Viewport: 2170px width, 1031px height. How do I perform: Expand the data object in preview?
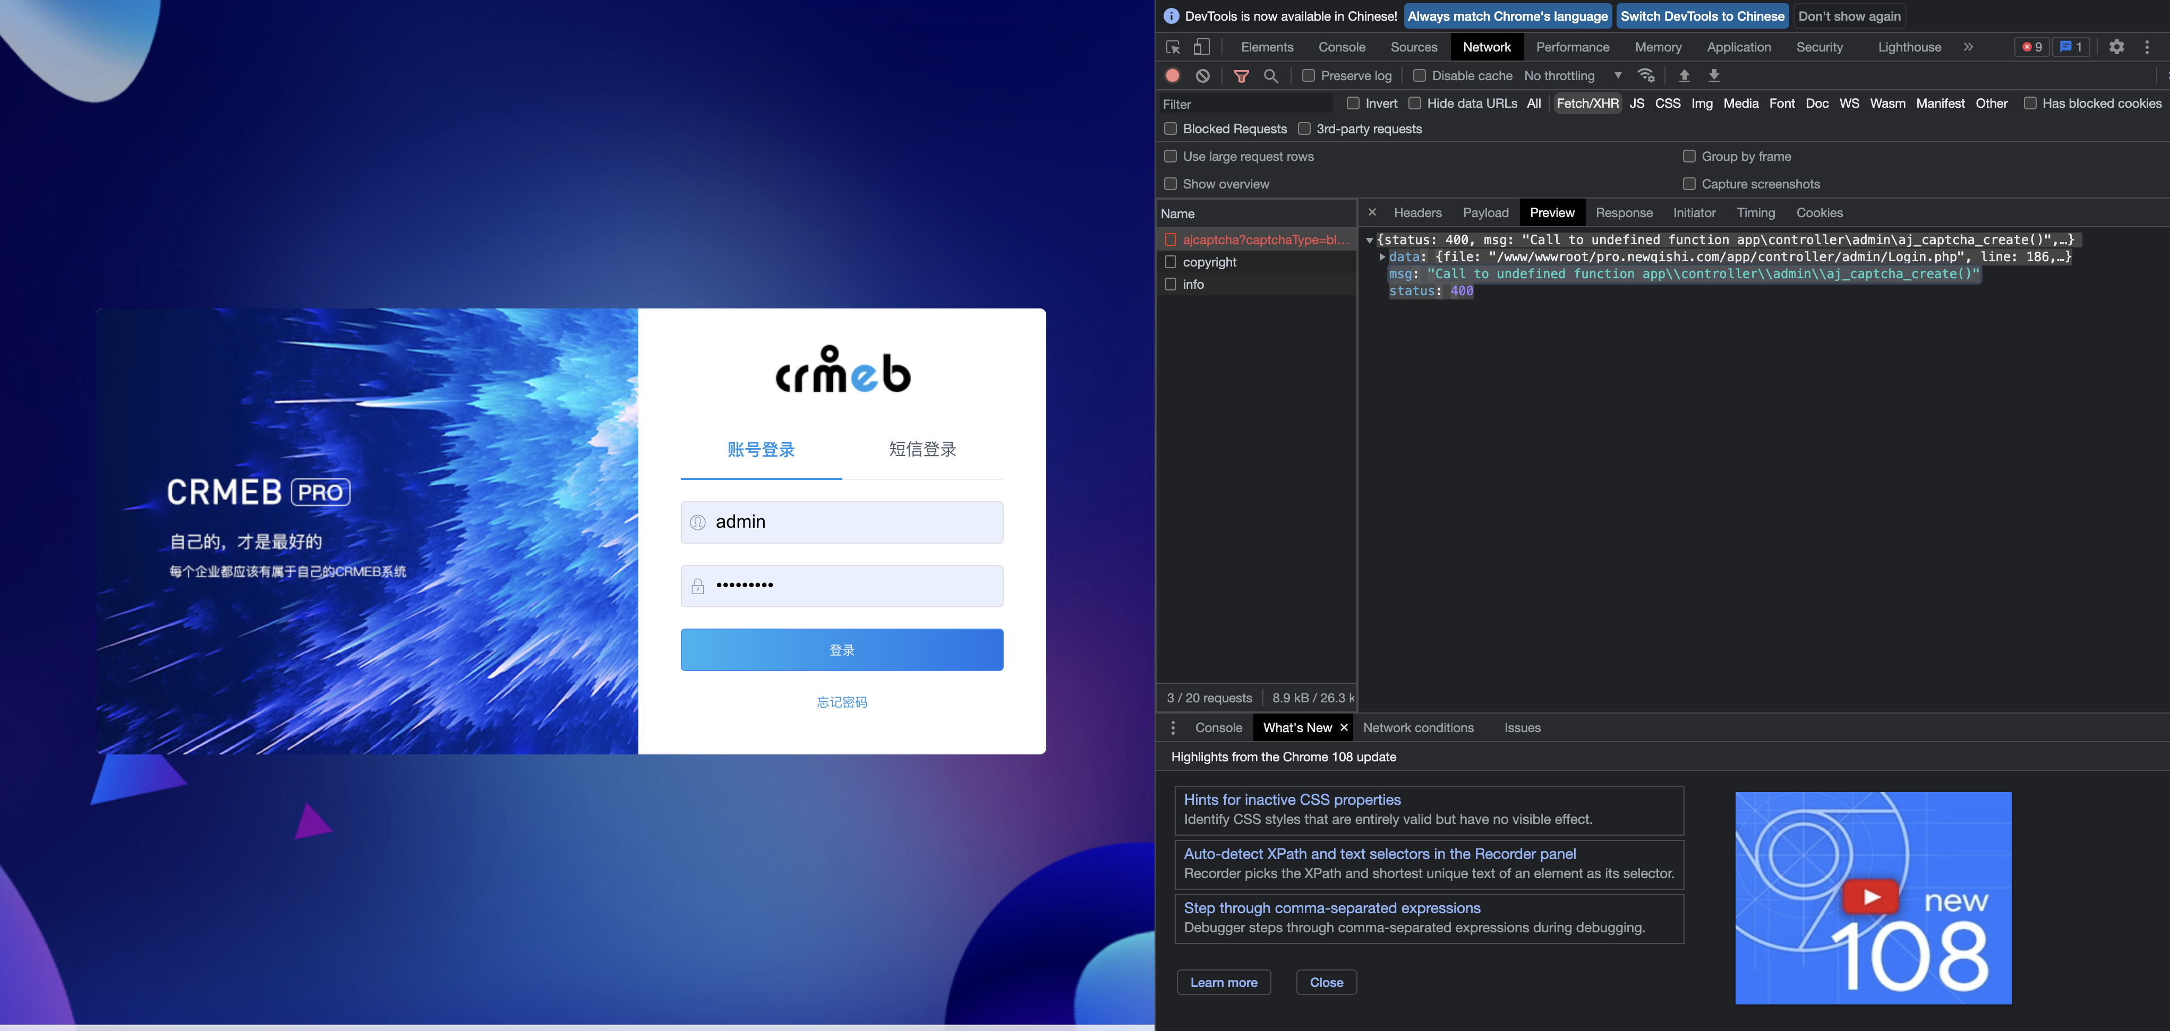(x=1381, y=257)
